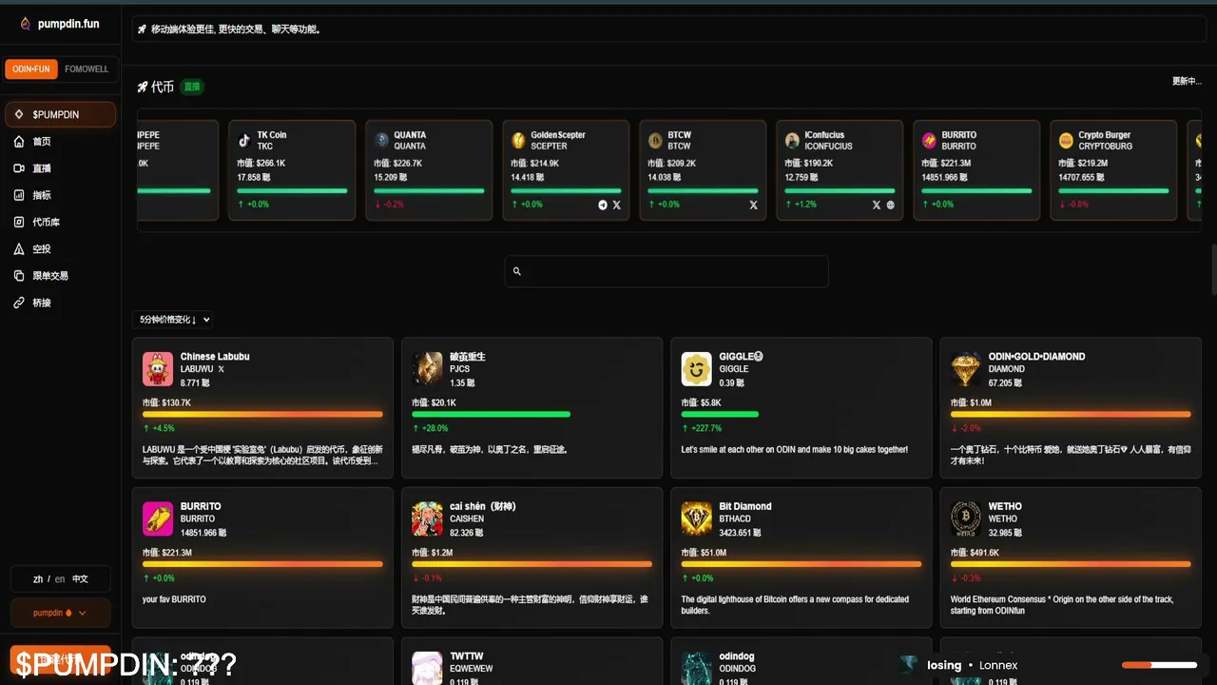The height and width of the screenshot is (685, 1217).
Task: Open the DIAMOND token avatar thumbnail
Action: coord(966,368)
